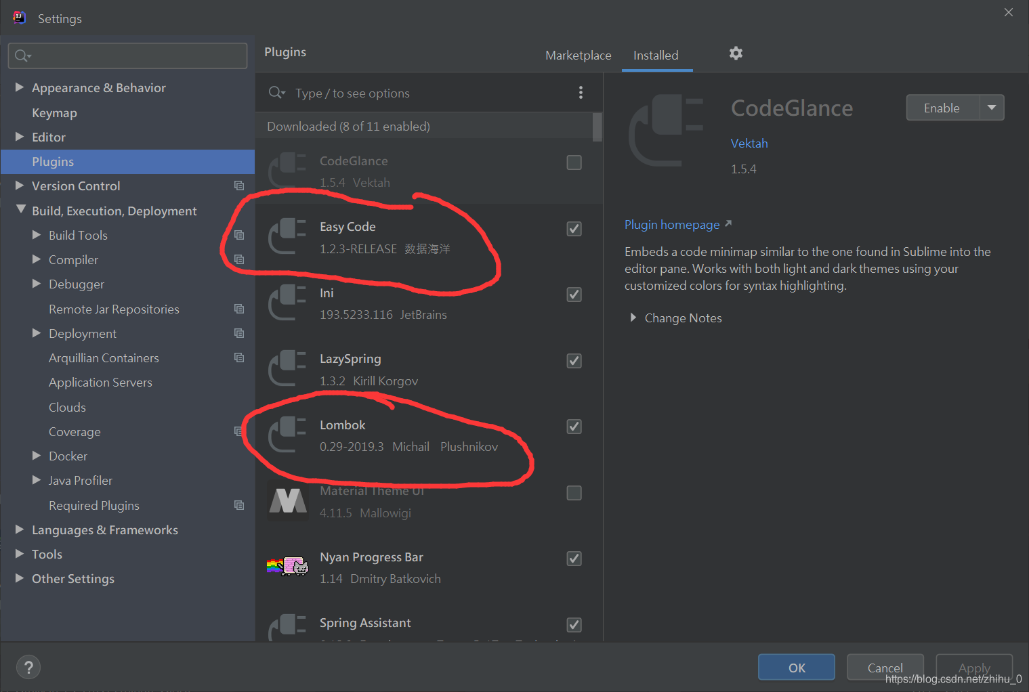Click the CodeGlance plugin icon in the list
This screenshot has height=692, width=1029.
click(287, 170)
